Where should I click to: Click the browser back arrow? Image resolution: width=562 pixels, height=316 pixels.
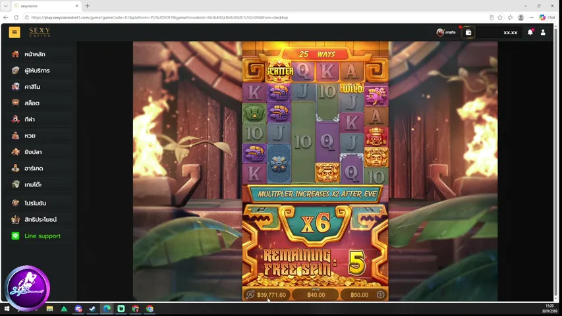pos(6,17)
